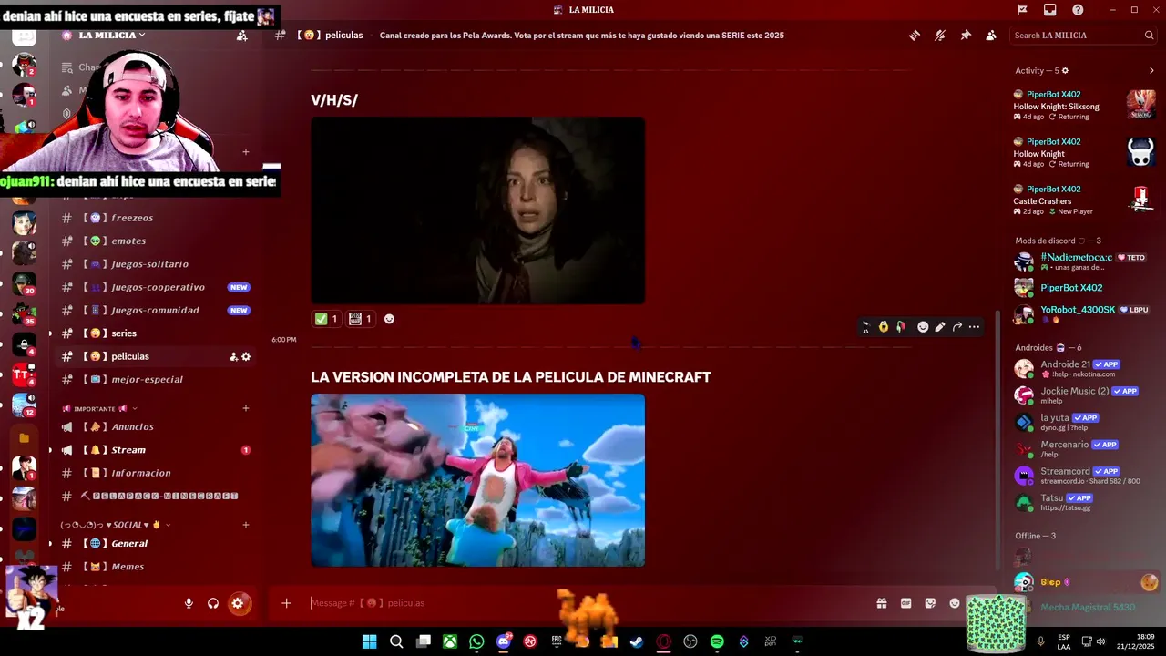Open YoRobot_4300SK member profile
The image size is (1166, 656).
pos(1085,313)
